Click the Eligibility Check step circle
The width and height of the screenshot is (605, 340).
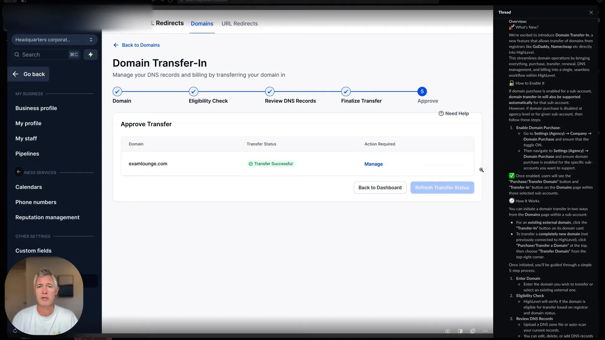tap(193, 92)
